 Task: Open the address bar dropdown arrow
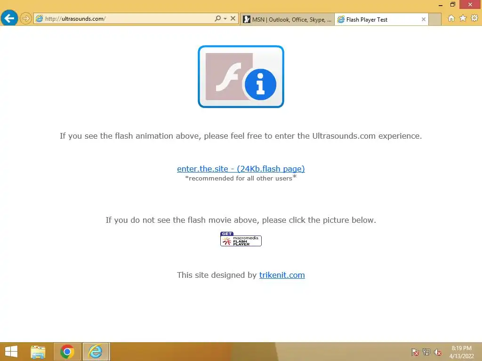[225, 19]
